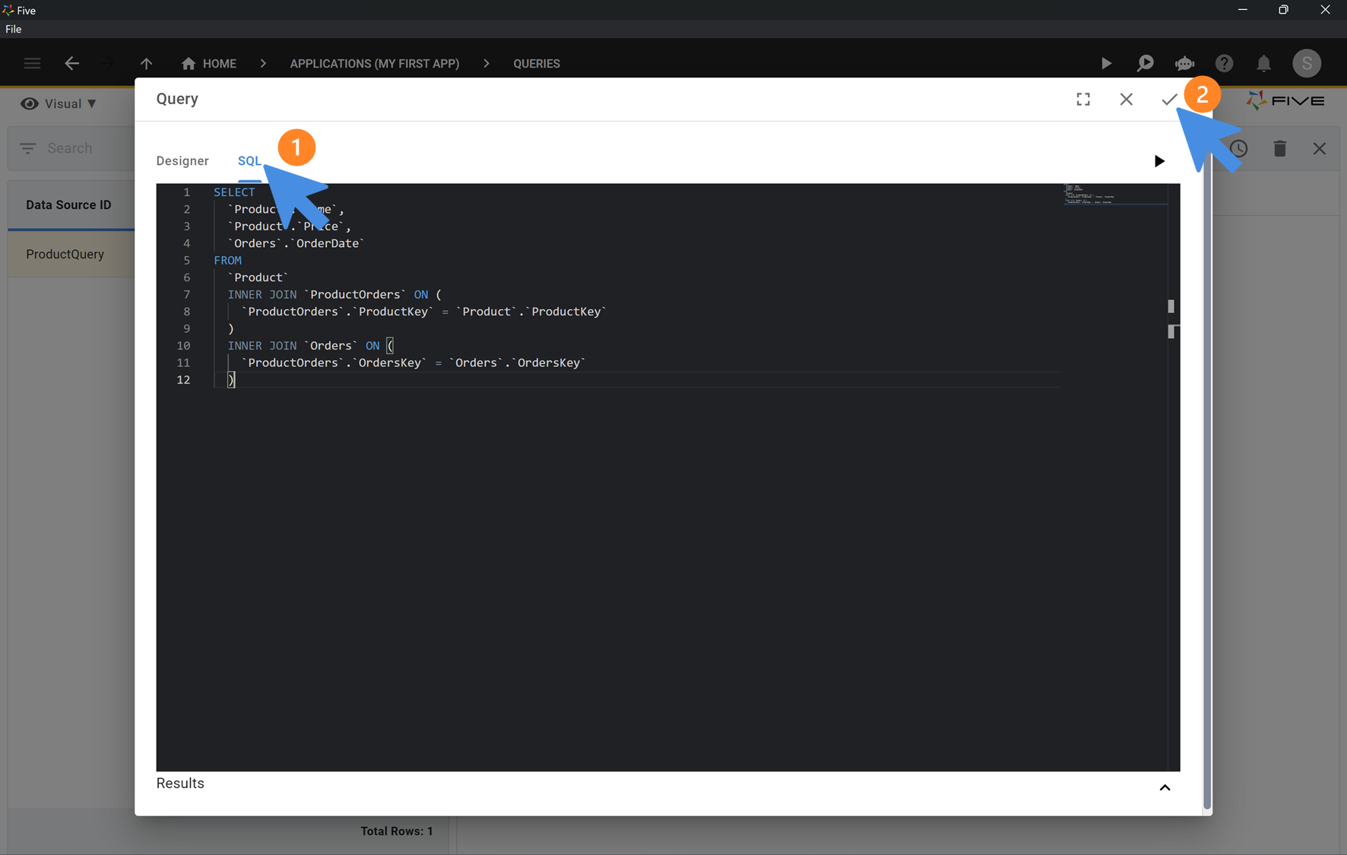Image resolution: width=1347 pixels, height=855 pixels.
Task: Navigate to HOME via the breadcrumb
Action: 208,63
